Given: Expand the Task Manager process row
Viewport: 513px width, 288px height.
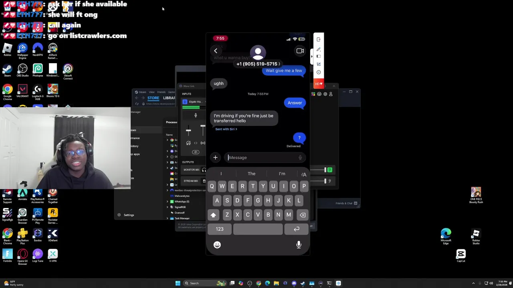Looking at the screenshot, I should point(168,218).
